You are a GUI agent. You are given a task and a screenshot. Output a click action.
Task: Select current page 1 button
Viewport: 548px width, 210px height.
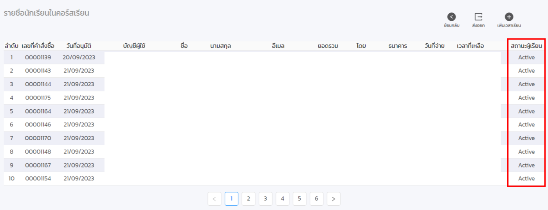(231, 199)
